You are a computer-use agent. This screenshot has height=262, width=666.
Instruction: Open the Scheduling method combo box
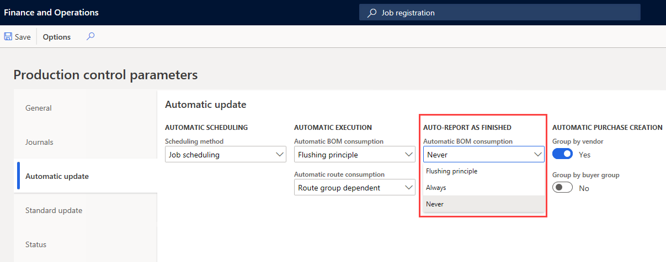226,155
